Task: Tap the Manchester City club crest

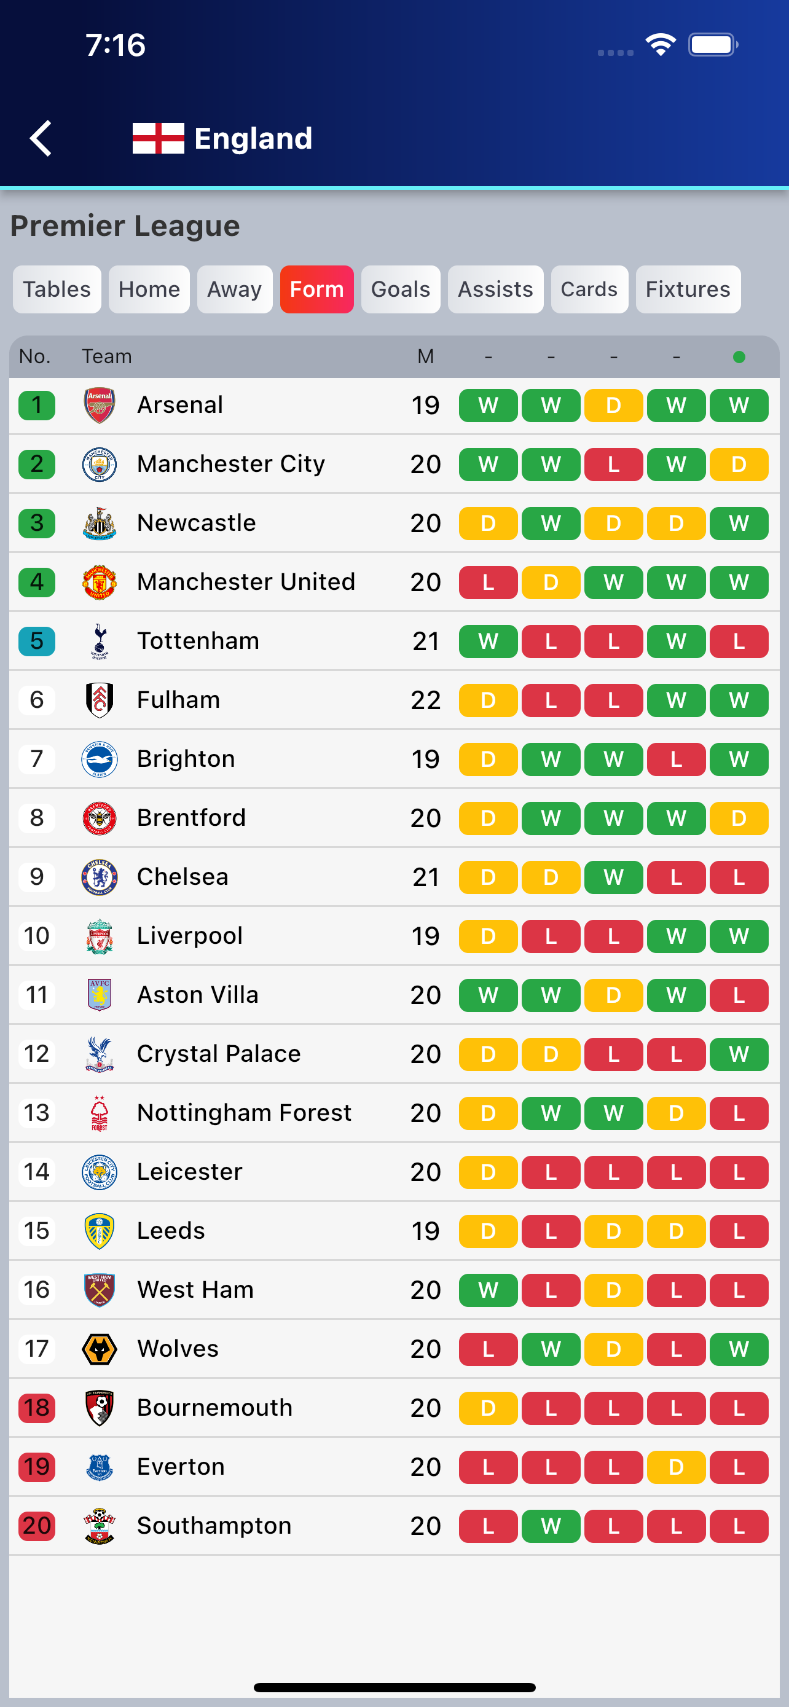Action: tap(100, 464)
